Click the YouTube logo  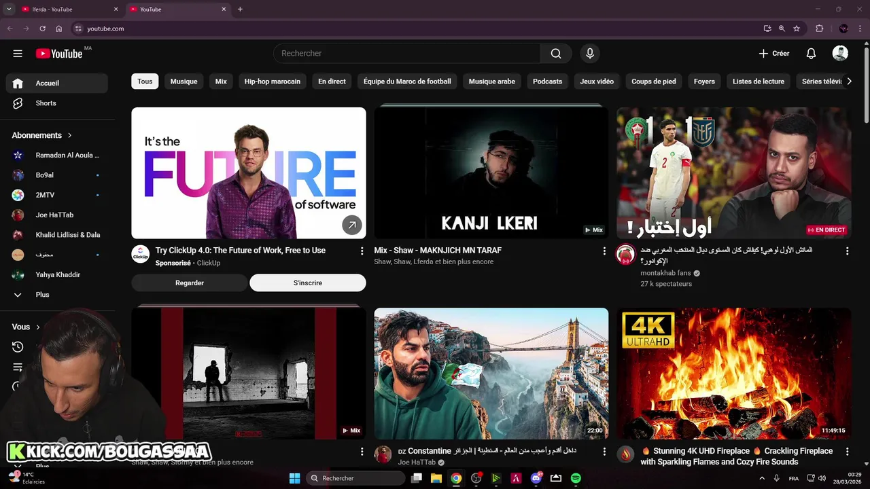pos(59,54)
